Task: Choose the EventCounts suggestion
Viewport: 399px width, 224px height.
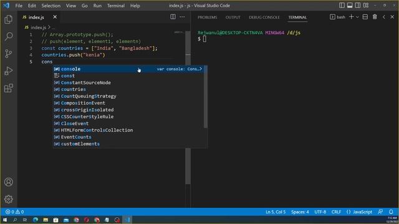Action: pyautogui.click(x=128, y=137)
